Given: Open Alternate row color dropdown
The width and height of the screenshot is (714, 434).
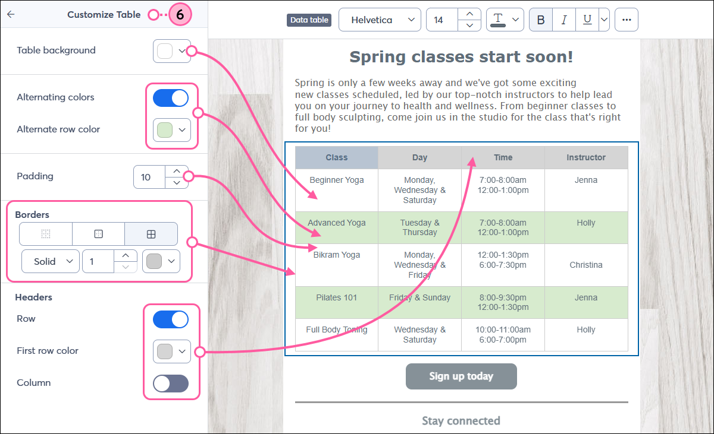Looking at the screenshot, I should click(x=172, y=129).
